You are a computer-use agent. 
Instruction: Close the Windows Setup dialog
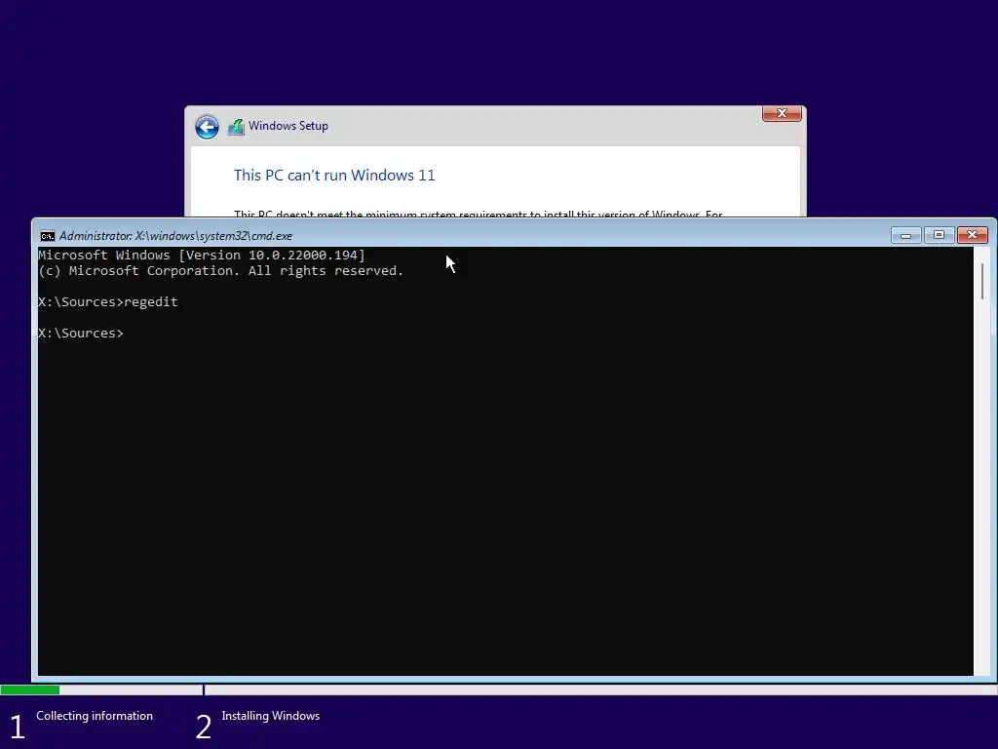click(x=782, y=113)
